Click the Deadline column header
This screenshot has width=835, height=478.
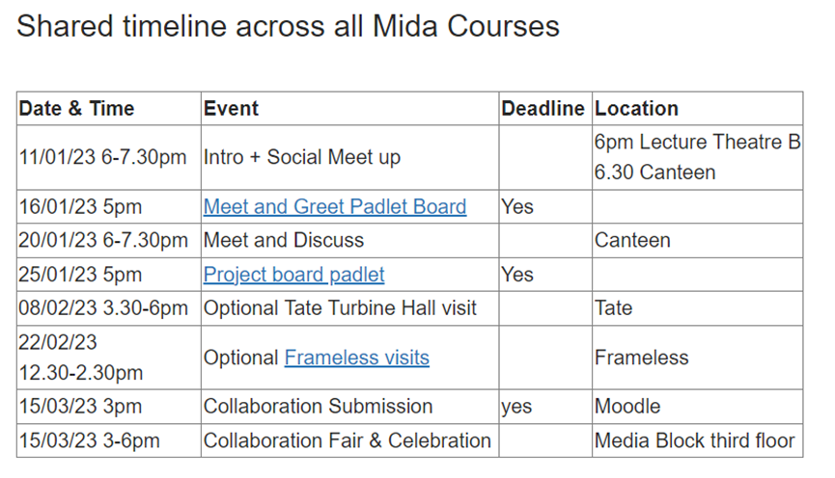[x=545, y=109]
